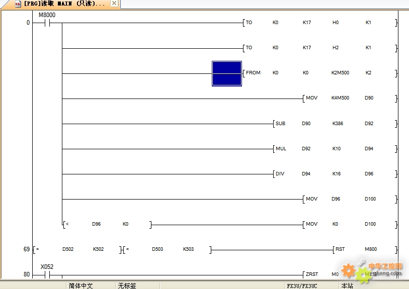Click the M800 operand of RST
The height and width of the screenshot is (289, 409).
(371, 249)
